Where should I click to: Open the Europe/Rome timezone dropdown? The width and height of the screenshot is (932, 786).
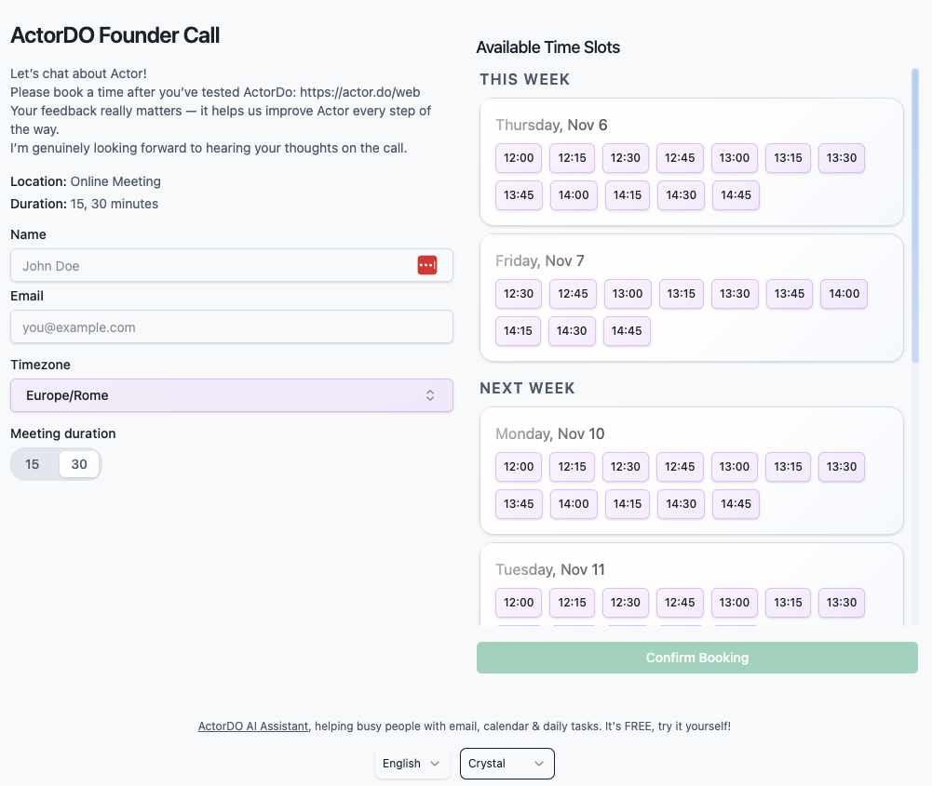[x=231, y=395]
